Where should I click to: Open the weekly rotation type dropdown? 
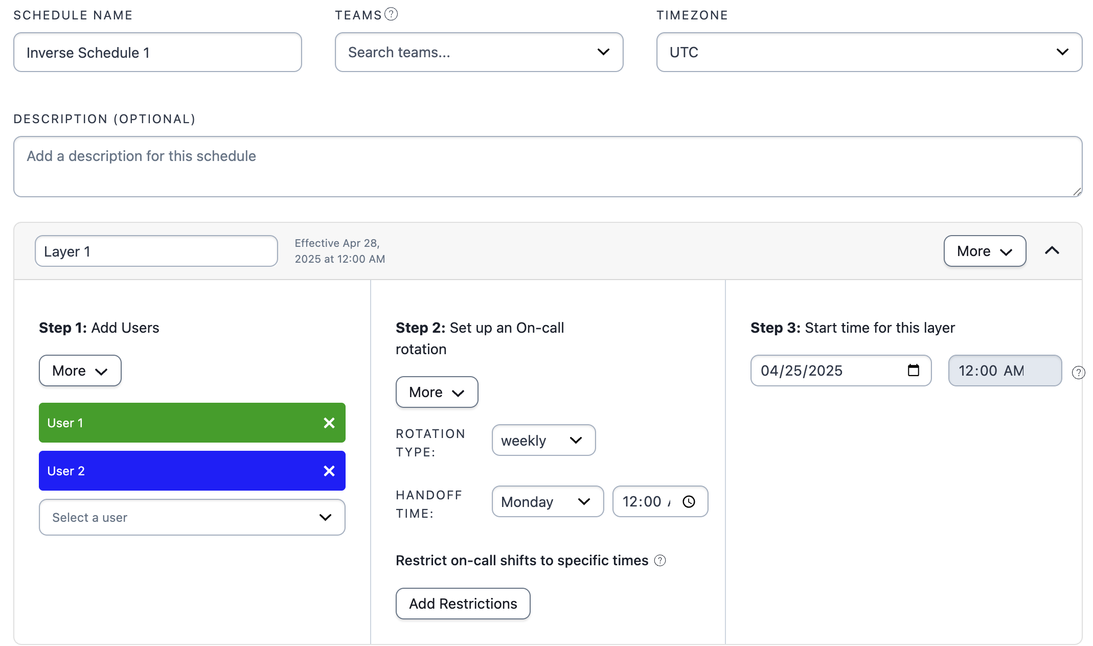(x=543, y=440)
